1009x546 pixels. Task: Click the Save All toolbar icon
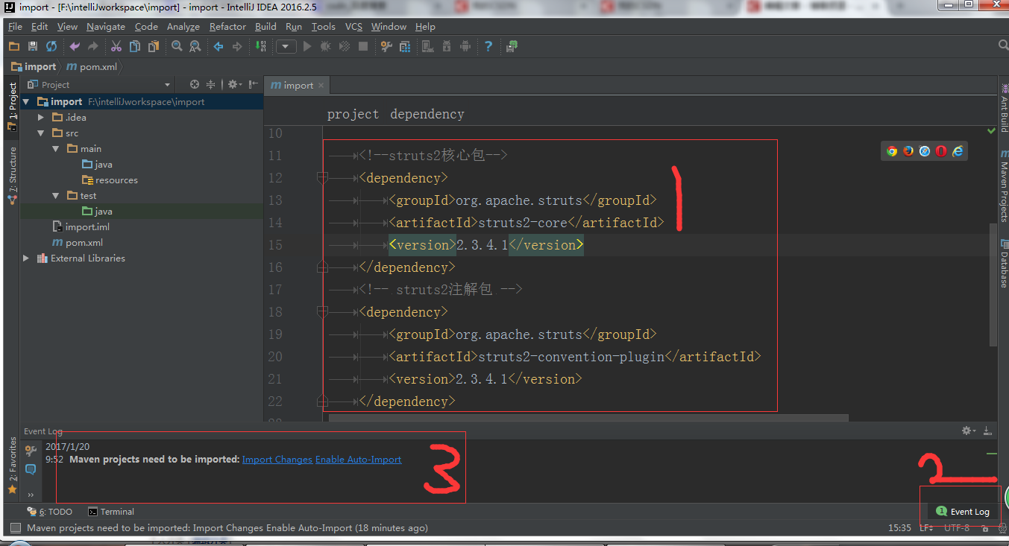(33, 46)
